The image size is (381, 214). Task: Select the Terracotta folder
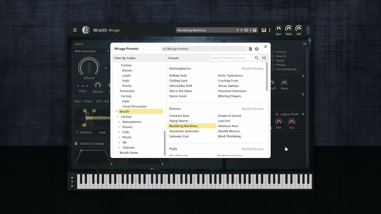[x=127, y=91]
